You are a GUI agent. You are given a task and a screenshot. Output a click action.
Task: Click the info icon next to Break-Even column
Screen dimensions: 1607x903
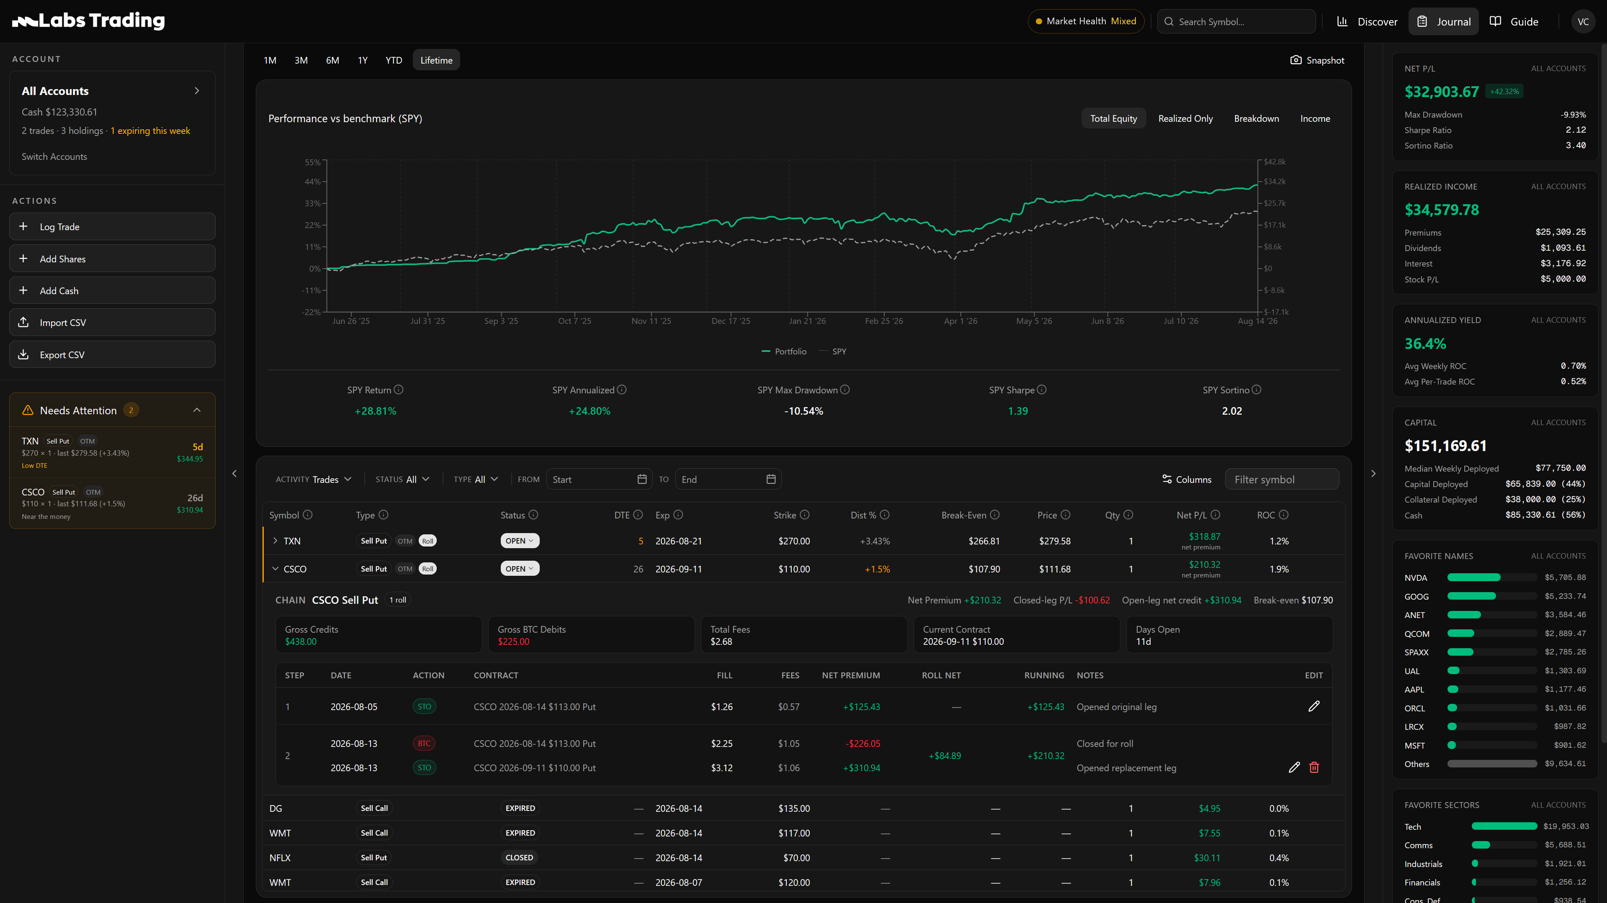tap(995, 515)
